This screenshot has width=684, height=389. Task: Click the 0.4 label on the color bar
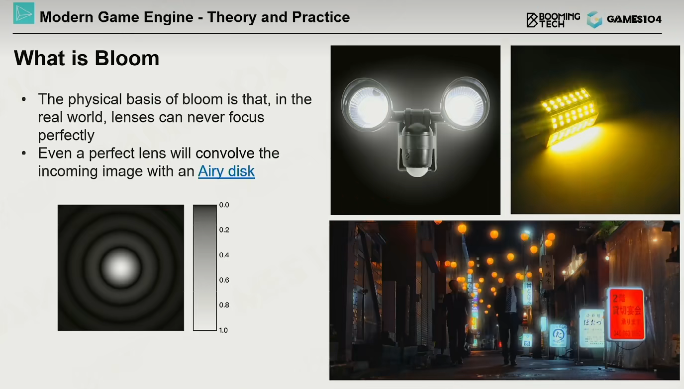pyautogui.click(x=224, y=255)
